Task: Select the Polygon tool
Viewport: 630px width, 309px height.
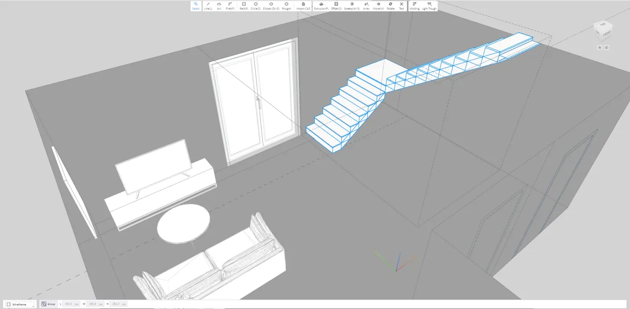Action: (x=286, y=6)
